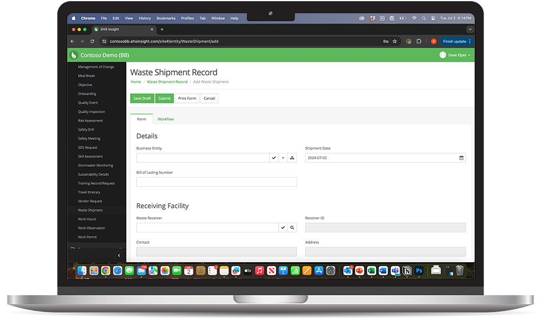The image size is (542, 325).
Task: Open Finder from the Dock
Action: click(x=82, y=271)
